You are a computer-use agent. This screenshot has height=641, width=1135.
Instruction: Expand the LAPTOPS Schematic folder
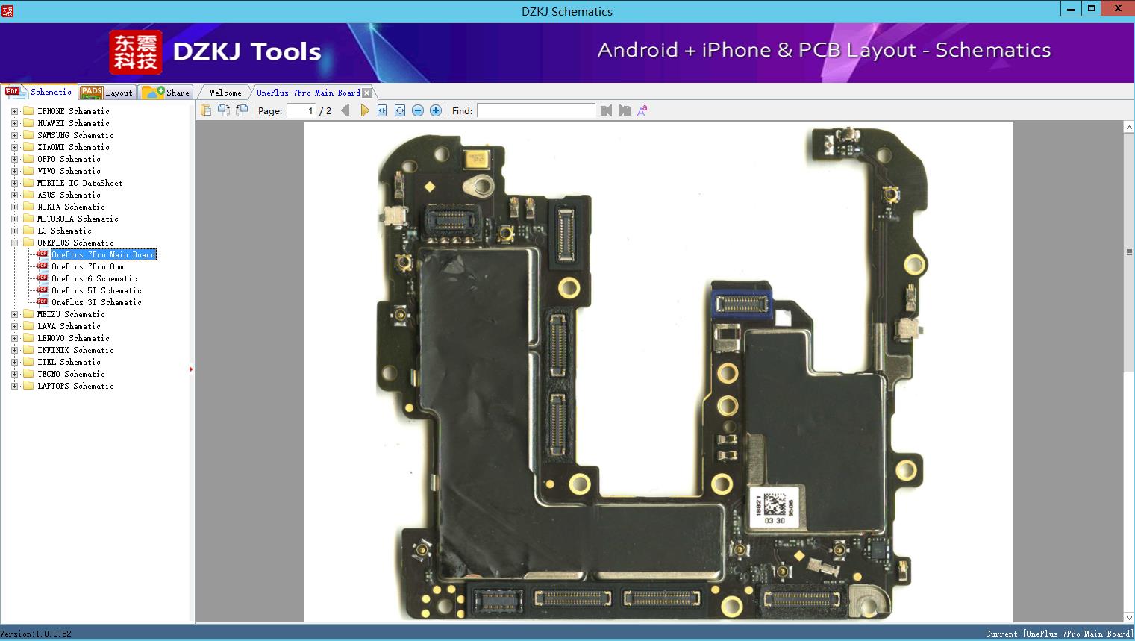14,386
